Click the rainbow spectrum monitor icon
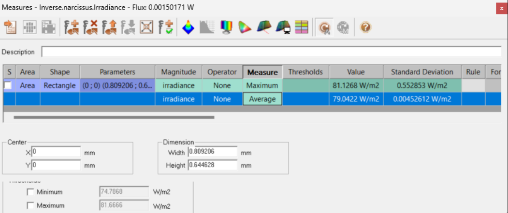The width and height of the screenshot is (508, 213). (226, 27)
